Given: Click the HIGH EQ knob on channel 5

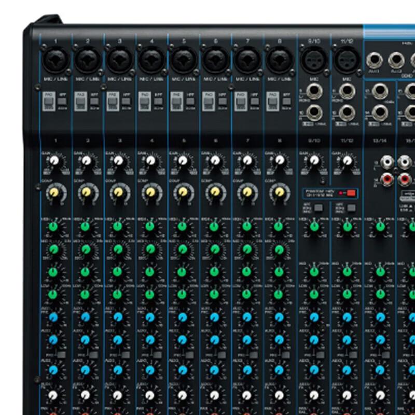Looking at the screenshot, I should pyautogui.click(x=182, y=227).
